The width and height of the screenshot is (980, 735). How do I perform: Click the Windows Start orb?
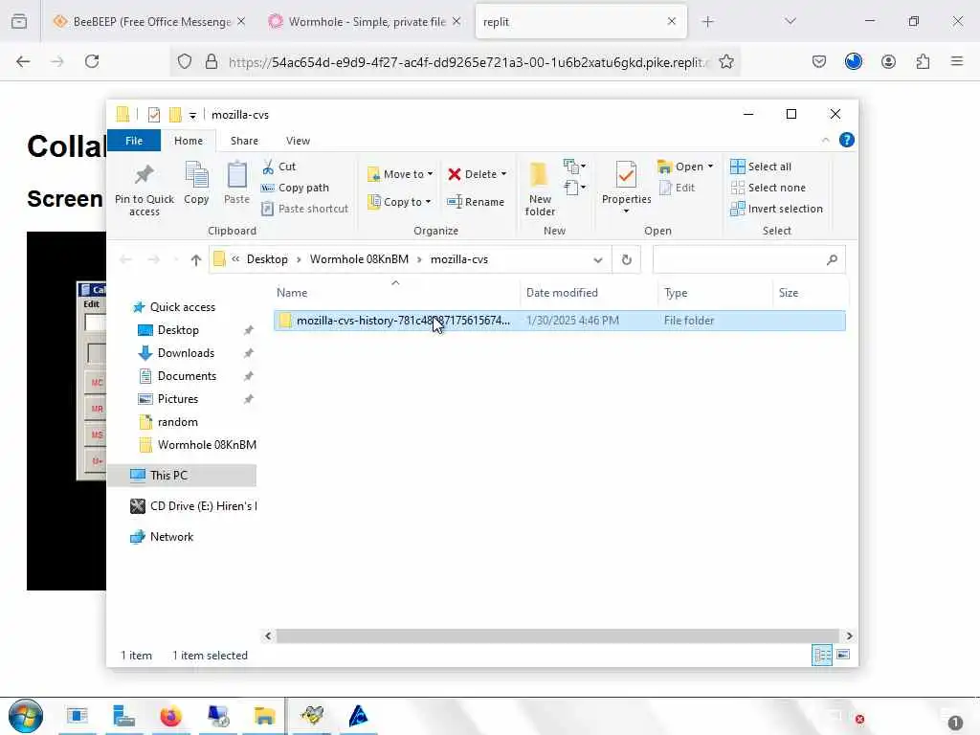point(26,716)
